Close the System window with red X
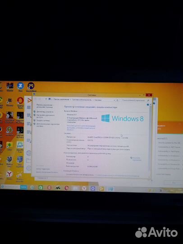Viewport: 183px width, 244px height. coord(149,95)
